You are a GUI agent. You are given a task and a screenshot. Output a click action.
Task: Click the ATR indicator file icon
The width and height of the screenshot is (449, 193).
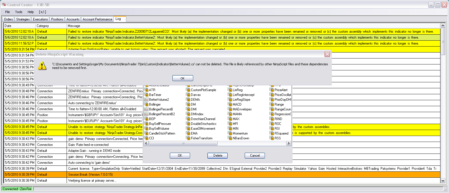pyautogui.click(x=147, y=90)
